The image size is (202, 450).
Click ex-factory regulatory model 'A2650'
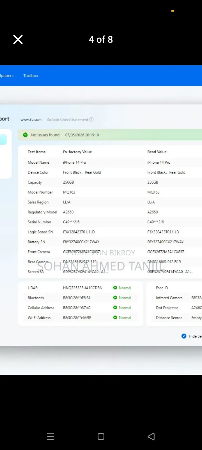[68, 212]
